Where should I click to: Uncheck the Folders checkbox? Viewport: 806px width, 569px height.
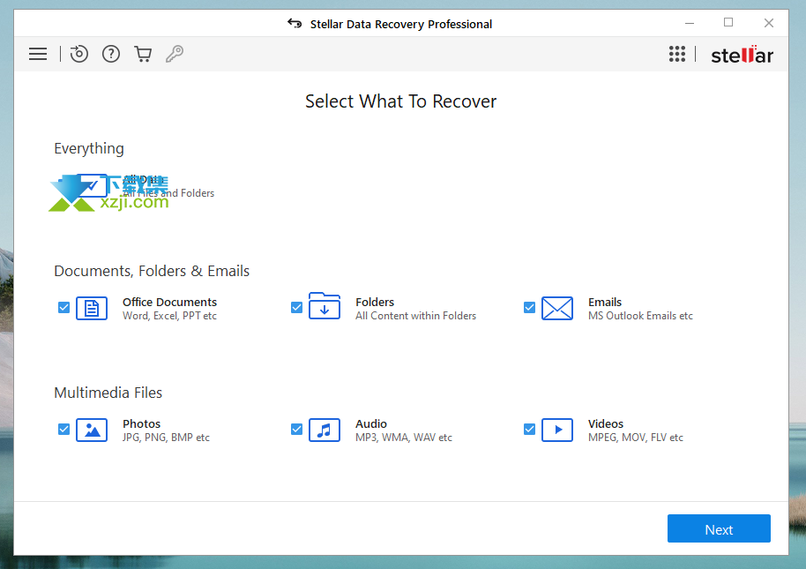coord(296,307)
